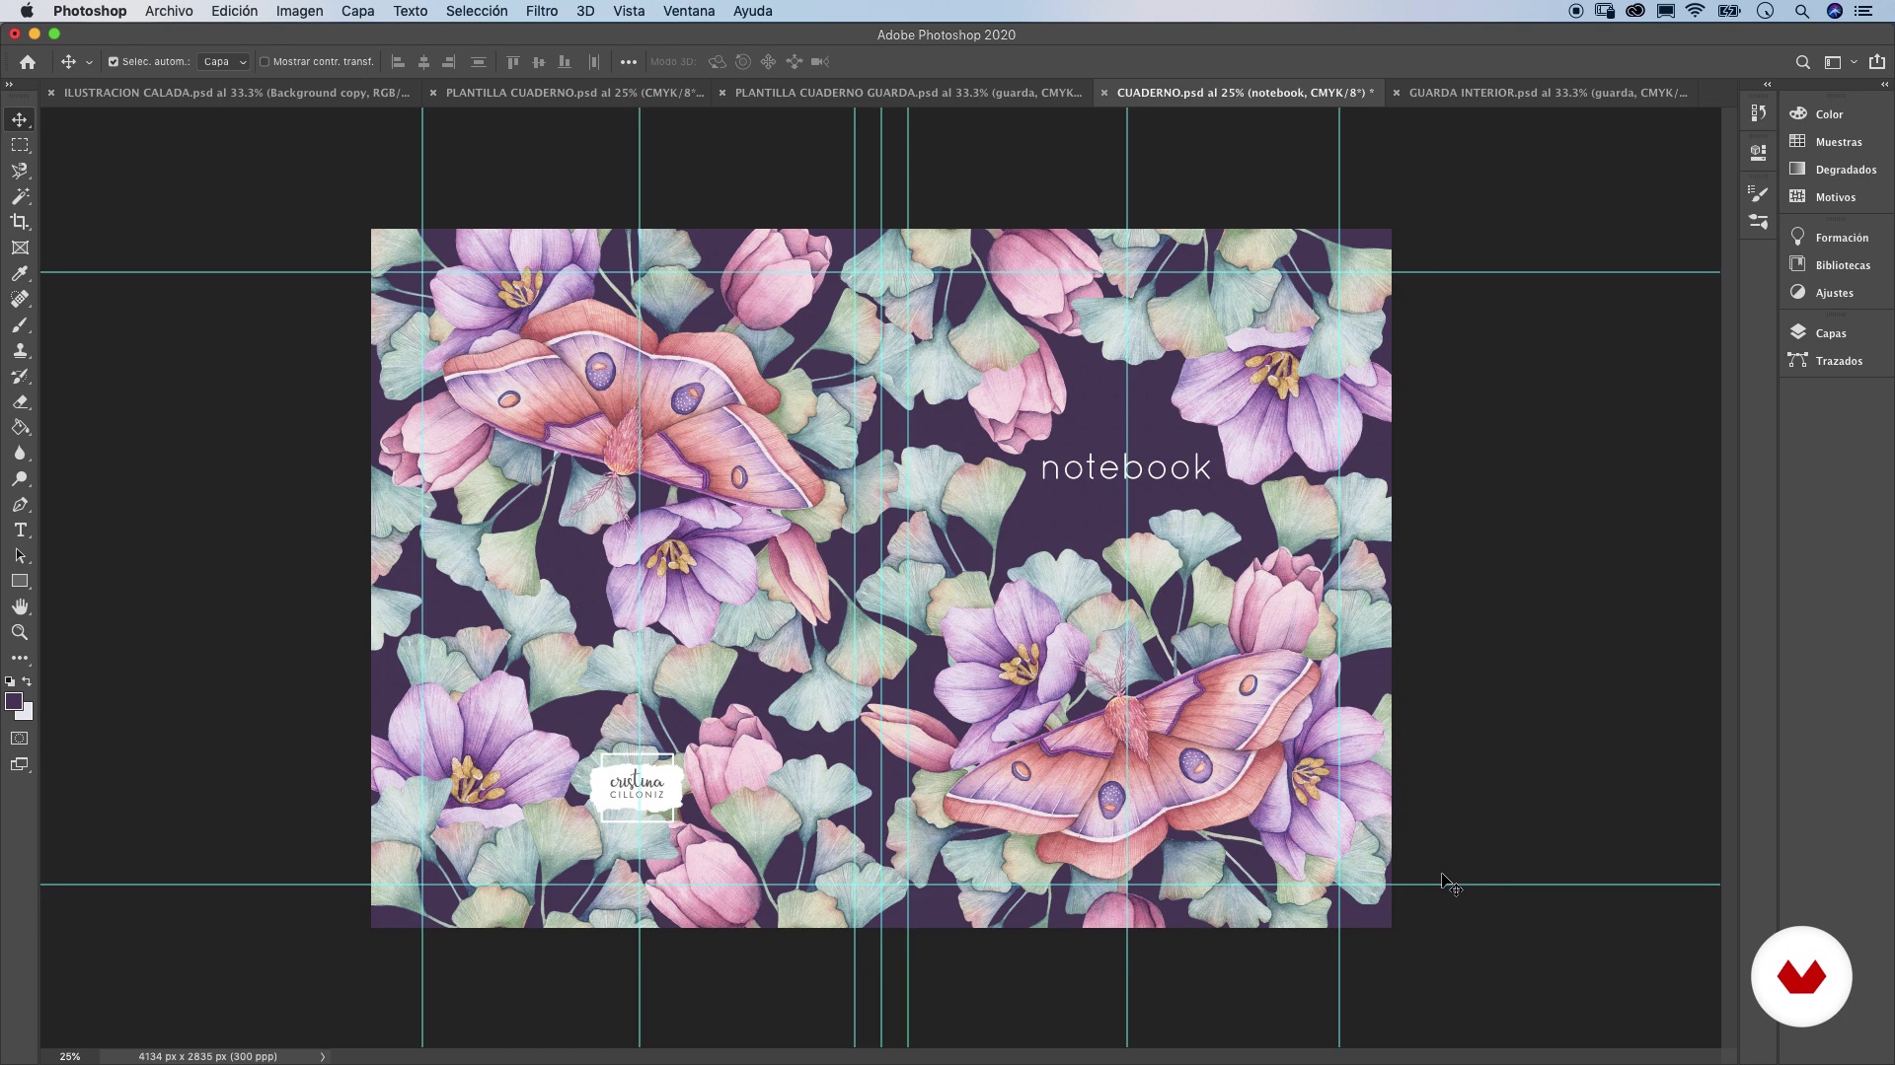Click the background color swatch
Viewport: 1895px width, 1065px height.
[x=28, y=714]
